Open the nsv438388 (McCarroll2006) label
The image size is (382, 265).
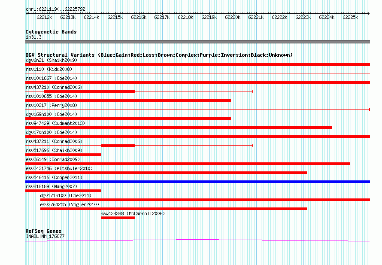[x=133, y=213]
